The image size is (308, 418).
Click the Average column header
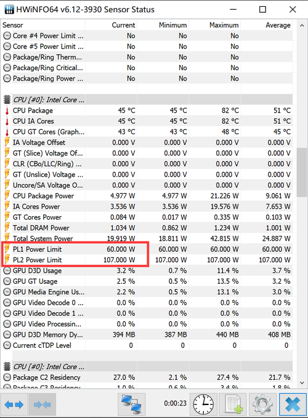(267, 25)
